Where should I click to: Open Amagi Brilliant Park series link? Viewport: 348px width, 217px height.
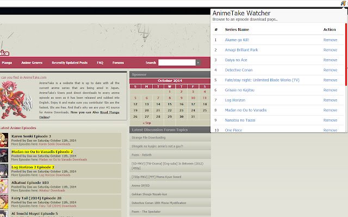point(241,50)
